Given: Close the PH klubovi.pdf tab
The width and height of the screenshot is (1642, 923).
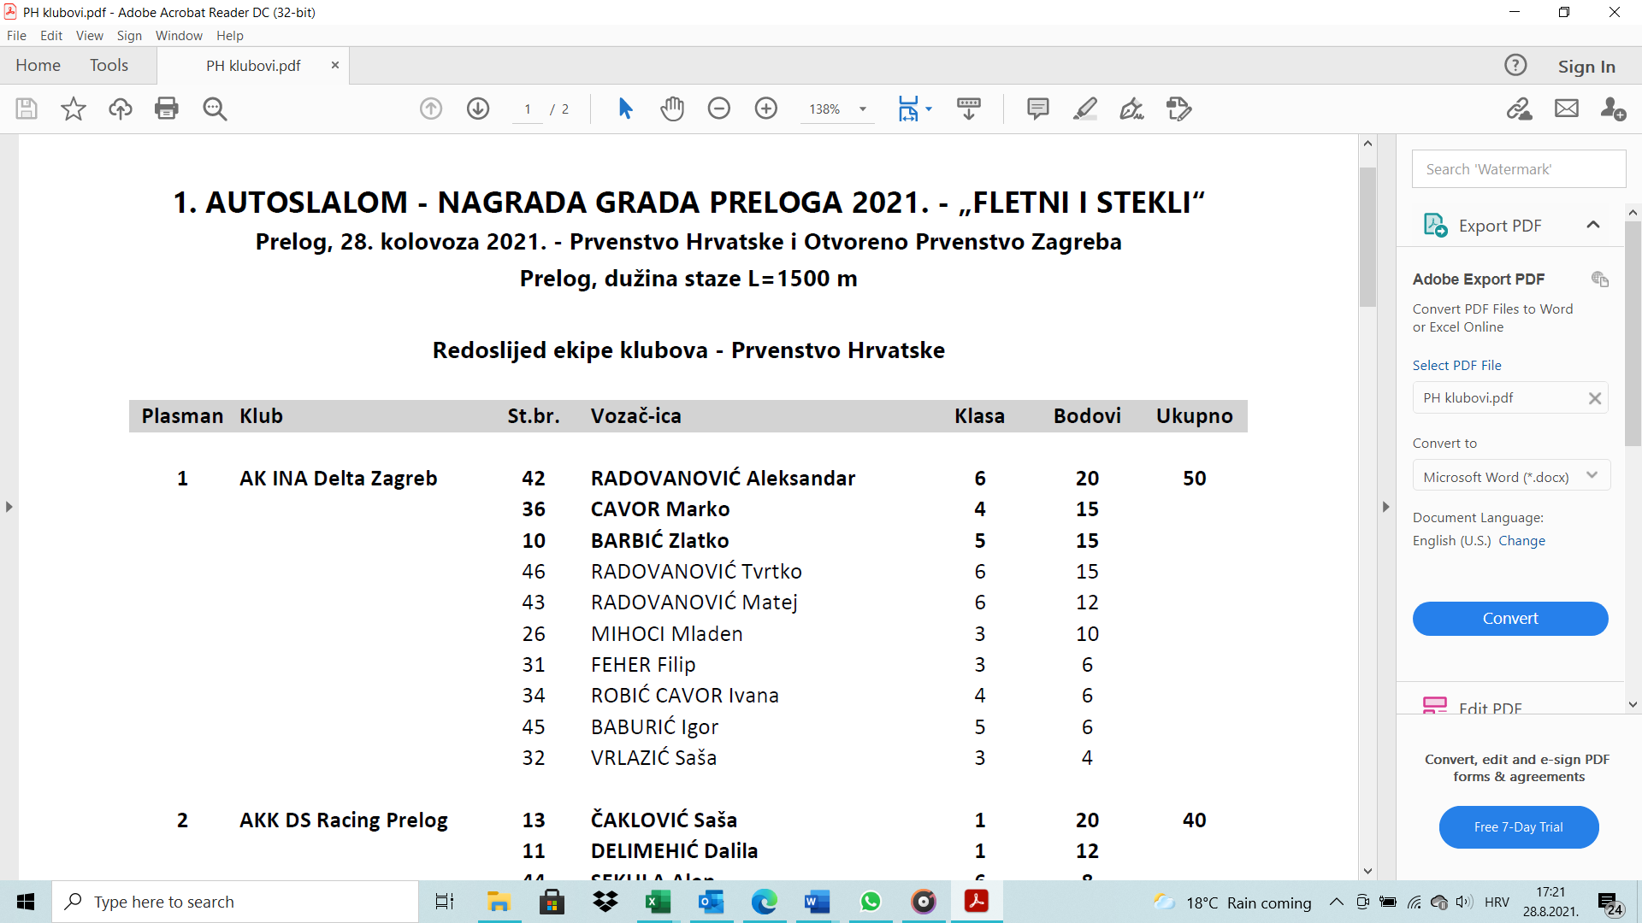Looking at the screenshot, I should coord(335,65).
